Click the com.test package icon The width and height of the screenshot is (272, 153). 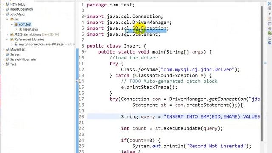[16, 24]
